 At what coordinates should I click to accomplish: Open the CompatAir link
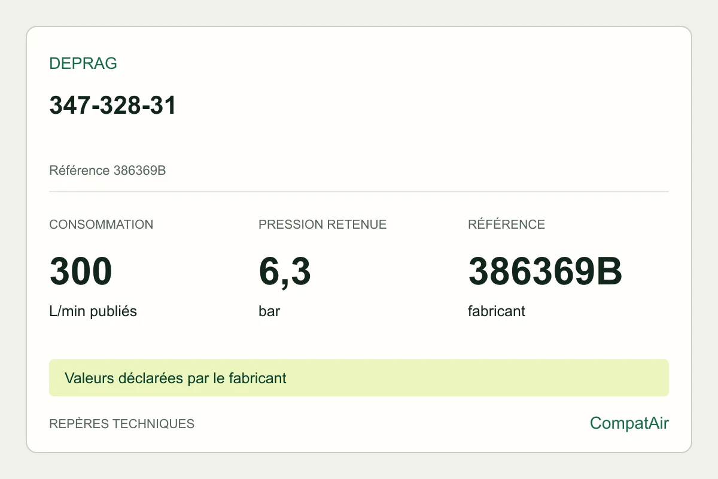click(x=629, y=423)
